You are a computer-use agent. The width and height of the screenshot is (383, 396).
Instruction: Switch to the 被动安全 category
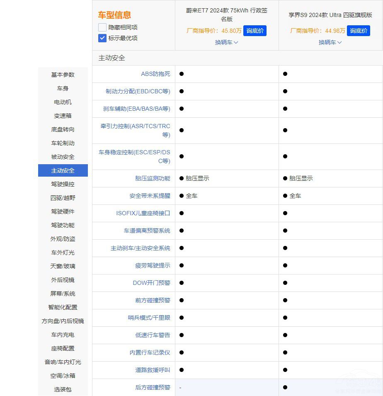(x=63, y=157)
